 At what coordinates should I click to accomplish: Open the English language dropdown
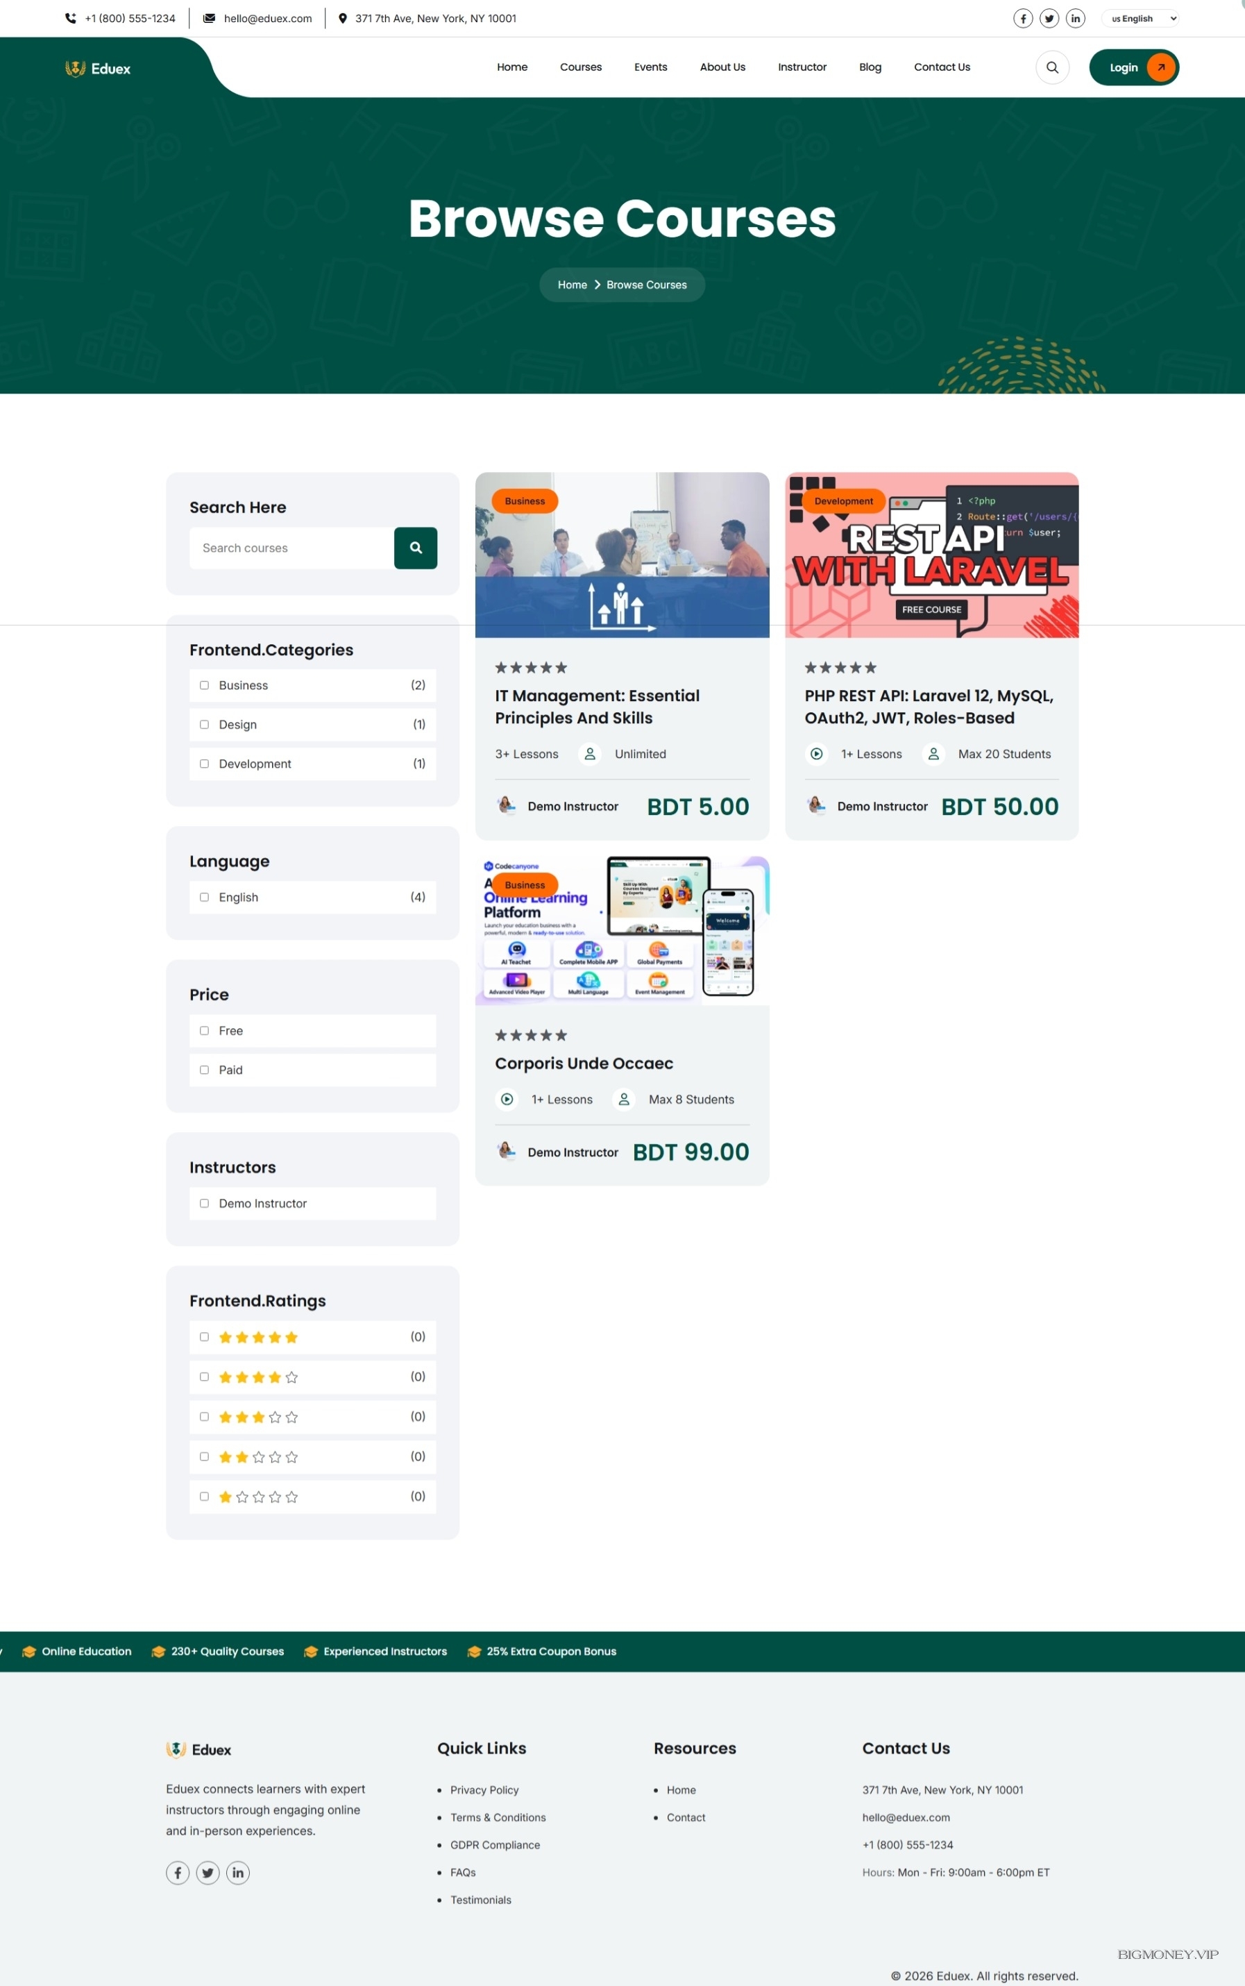(x=1141, y=18)
